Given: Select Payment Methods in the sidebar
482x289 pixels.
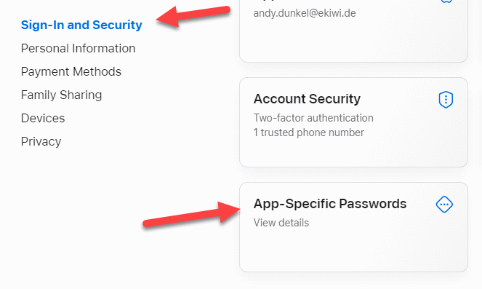Looking at the screenshot, I should tap(71, 72).
